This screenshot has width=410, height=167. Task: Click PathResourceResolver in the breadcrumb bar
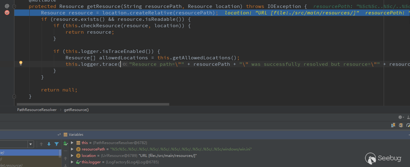(x=37, y=109)
